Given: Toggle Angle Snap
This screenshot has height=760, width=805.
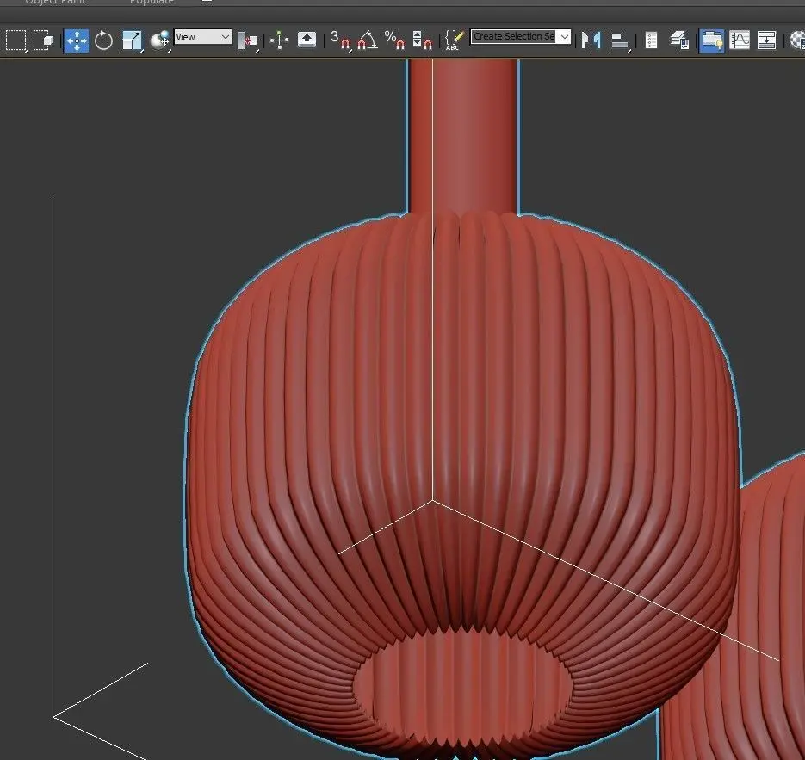Looking at the screenshot, I should 368,40.
